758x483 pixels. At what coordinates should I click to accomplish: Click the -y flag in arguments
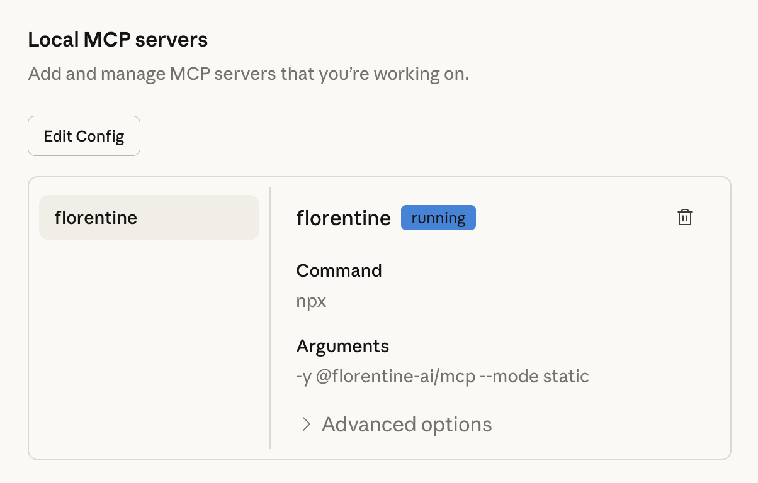pyautogui.click(x=303, y=377)
